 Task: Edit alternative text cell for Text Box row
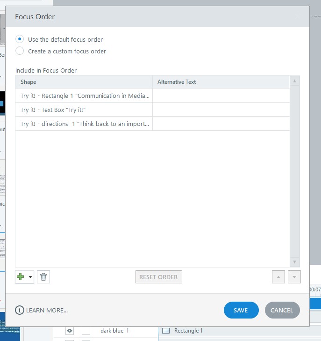click(x=221, y=110)
